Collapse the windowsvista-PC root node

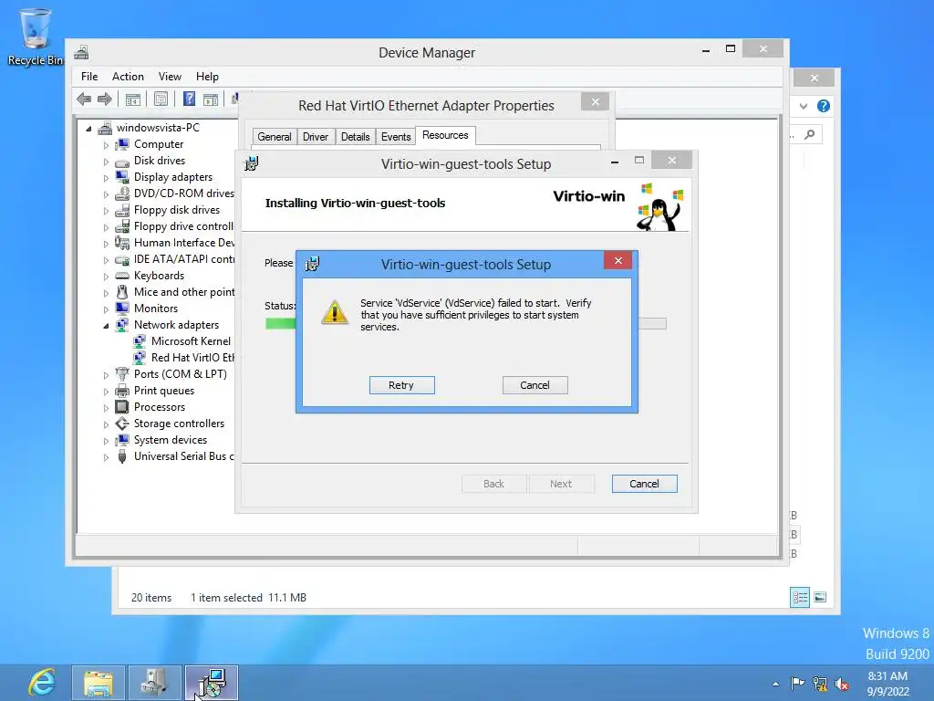tap(88, 128)
